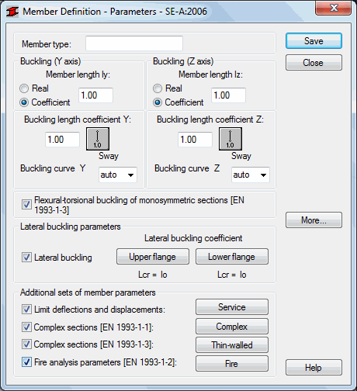The width and height of the screenshot is (357, 391).
Task: Open Service deflection limits settings
Action: tap(232, 307)
